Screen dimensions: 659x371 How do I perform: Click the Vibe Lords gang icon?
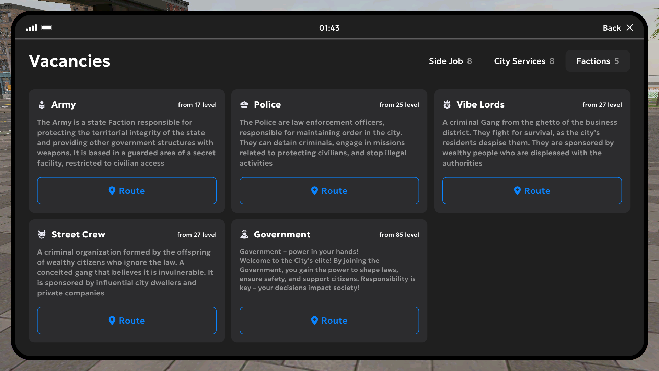[x=447, y=104]
